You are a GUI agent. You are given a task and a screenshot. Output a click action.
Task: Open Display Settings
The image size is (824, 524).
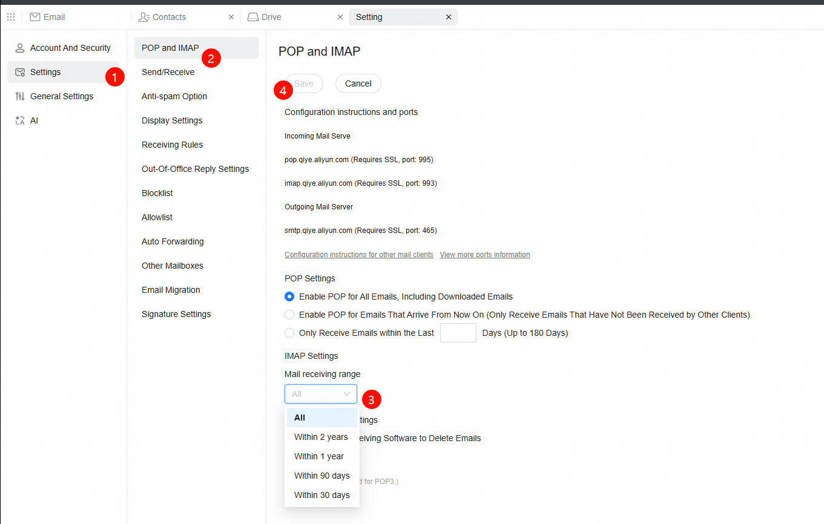point(196,120)
